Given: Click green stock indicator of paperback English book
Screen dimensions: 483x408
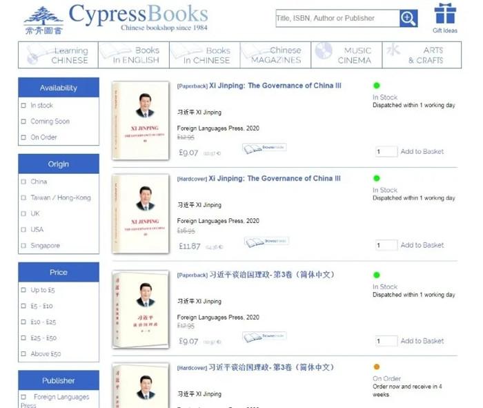Looking at the screenshot, I should pyautogui.click(x=377, y=86).
